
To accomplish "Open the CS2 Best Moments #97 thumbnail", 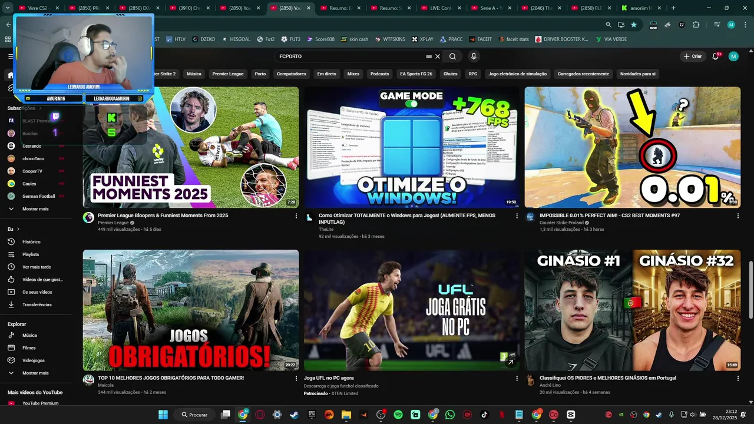I will [x=633, y=147].
